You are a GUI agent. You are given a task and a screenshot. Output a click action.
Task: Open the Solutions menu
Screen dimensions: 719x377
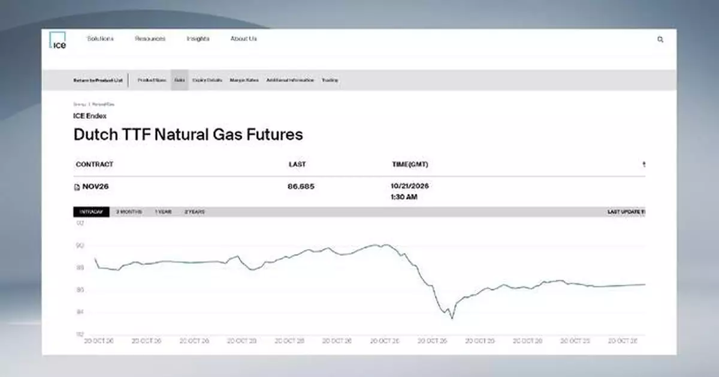coord(100,39)
